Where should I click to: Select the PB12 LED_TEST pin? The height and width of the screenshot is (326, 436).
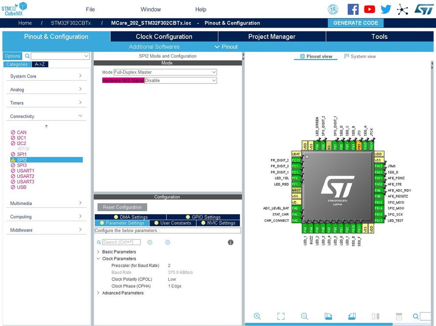[x=379, y=221]
